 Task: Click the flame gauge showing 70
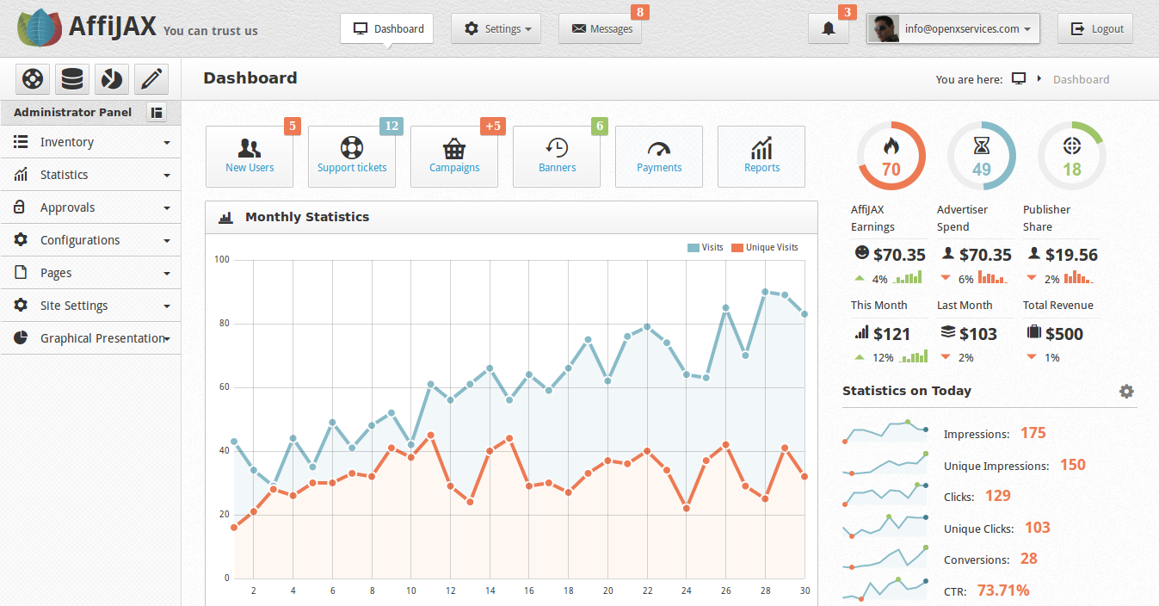(x=891, y=156)
